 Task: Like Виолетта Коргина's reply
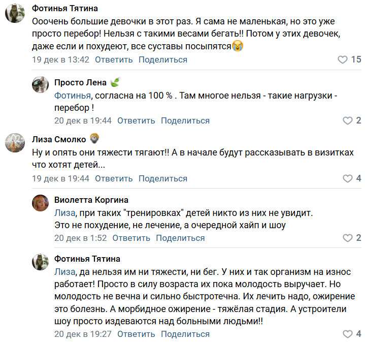(348, 238)
